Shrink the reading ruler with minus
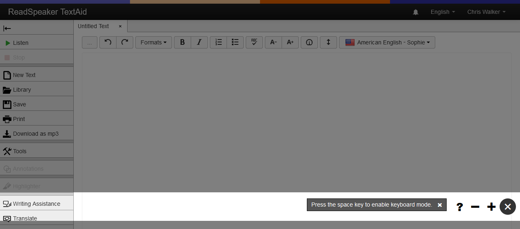520x229 pixels. pos(475,207)
